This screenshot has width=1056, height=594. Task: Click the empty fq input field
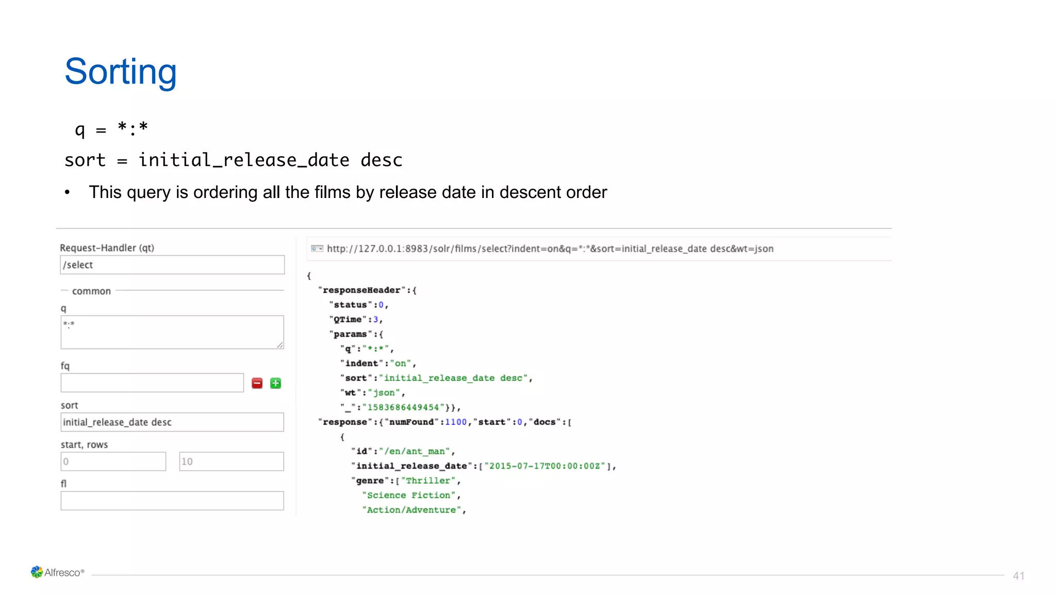pos(152,383)
